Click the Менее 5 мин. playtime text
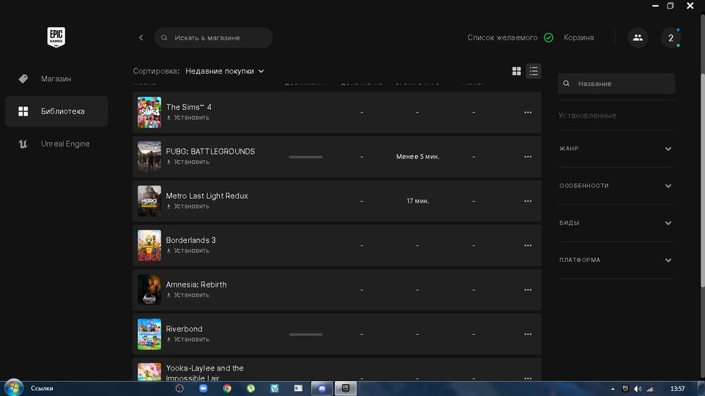This screenshot has width=705, height=396. click(417, 157)
